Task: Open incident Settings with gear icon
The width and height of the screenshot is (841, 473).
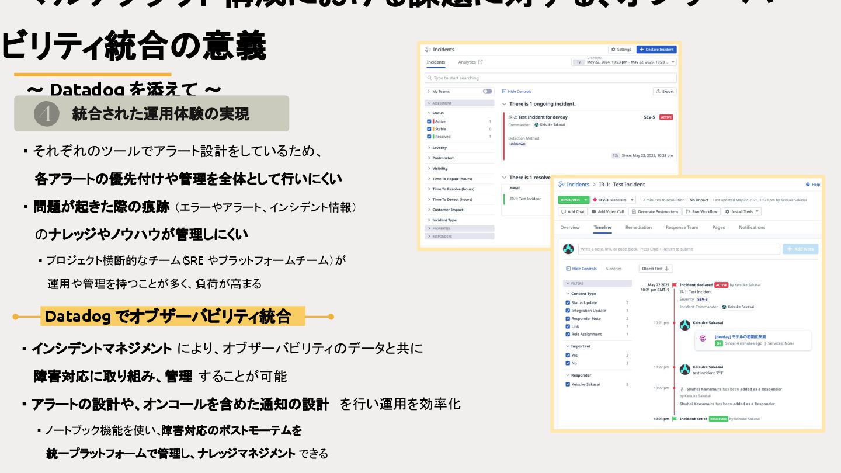Action: (621, 50)
